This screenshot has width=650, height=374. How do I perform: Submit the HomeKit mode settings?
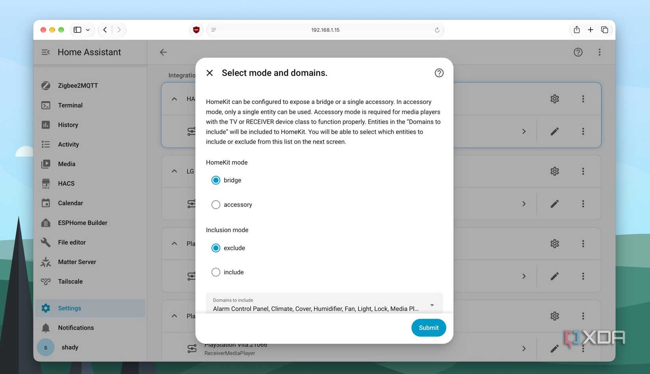429,327
